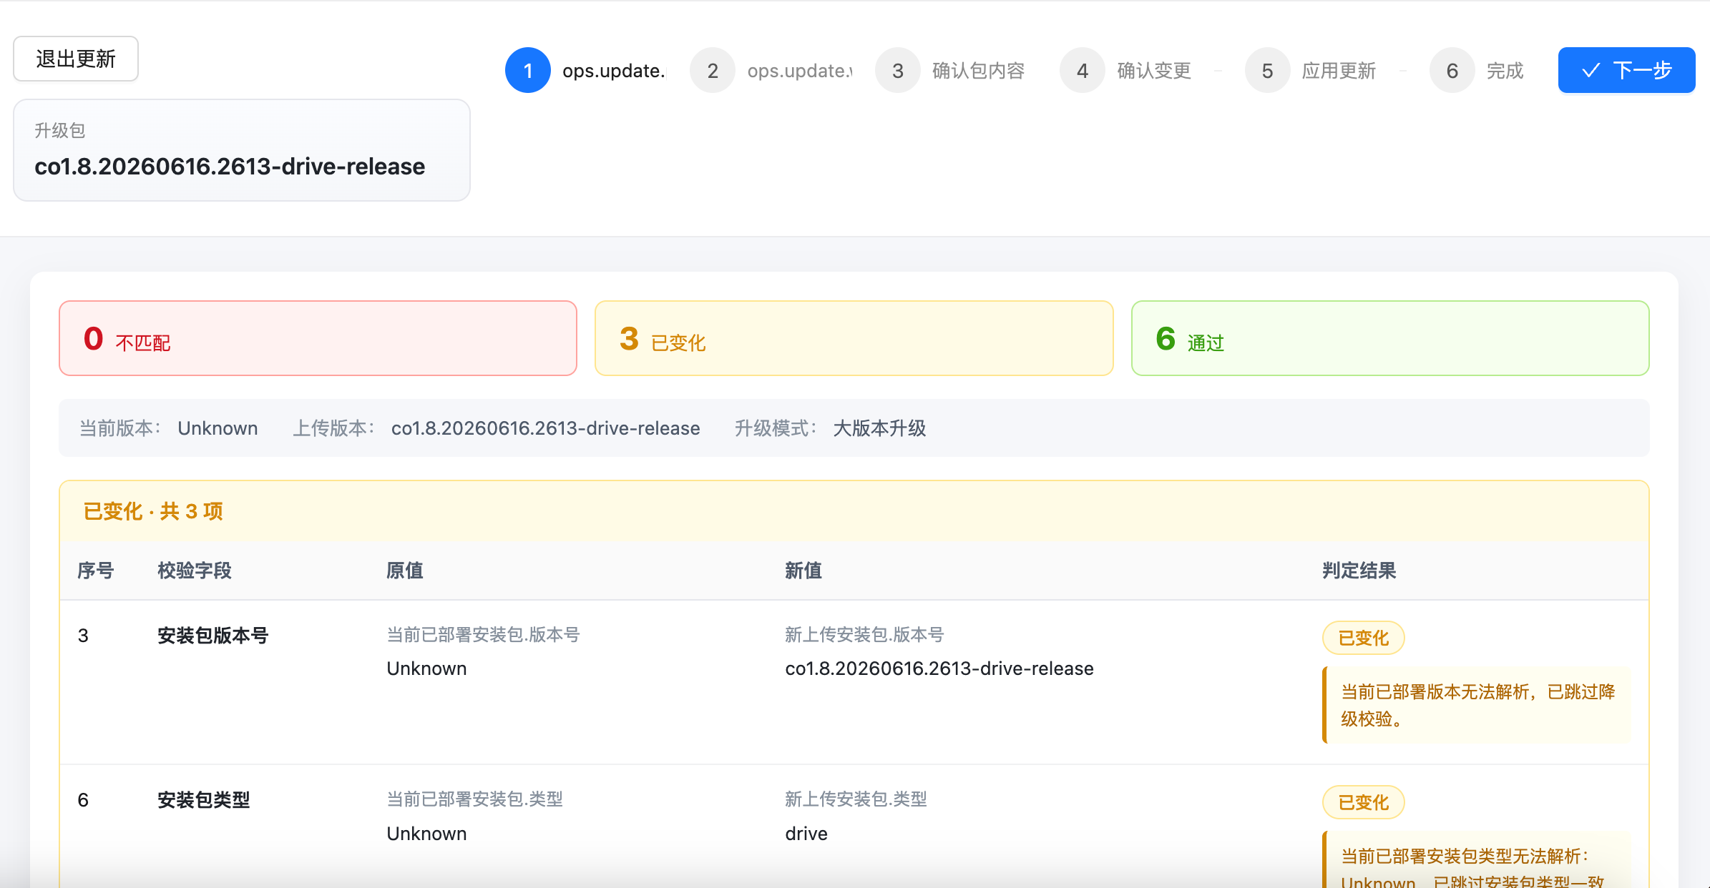Collapse the 已变化 · 共 3 项 section header

[x=854, y=511]
